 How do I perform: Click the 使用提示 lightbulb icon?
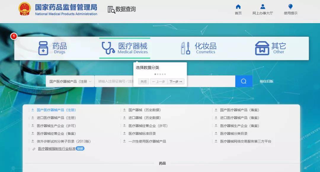[x=291, y=7]
